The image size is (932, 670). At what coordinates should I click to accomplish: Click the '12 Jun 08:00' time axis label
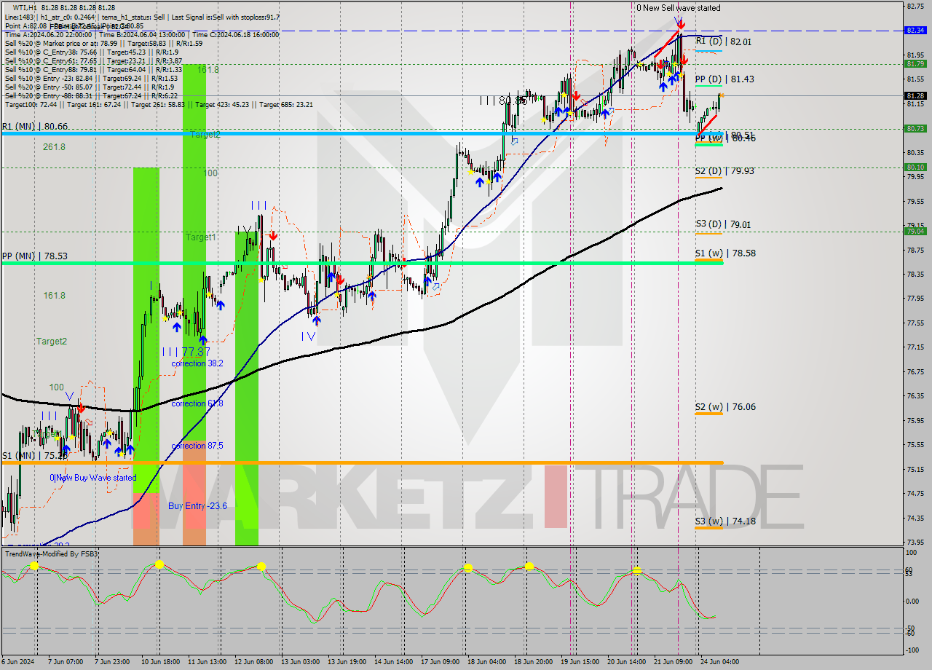click(x=253, y=661)
